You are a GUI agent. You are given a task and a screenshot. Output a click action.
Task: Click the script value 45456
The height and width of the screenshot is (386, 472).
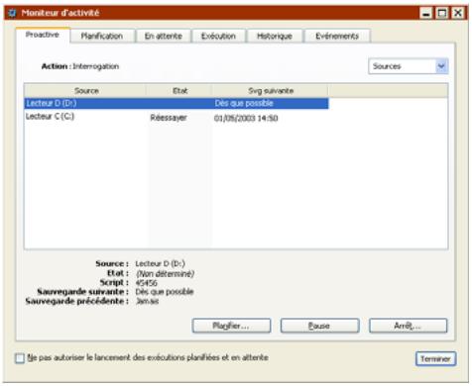(x=147, y=283)
